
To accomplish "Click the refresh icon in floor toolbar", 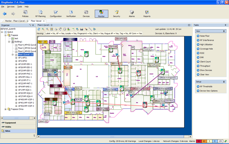I will [39, 29].
